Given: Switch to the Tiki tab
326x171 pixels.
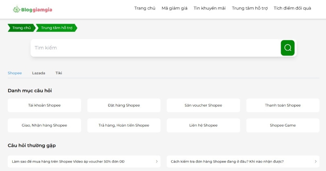Looking at the screenshot, I should click(59, 73).
